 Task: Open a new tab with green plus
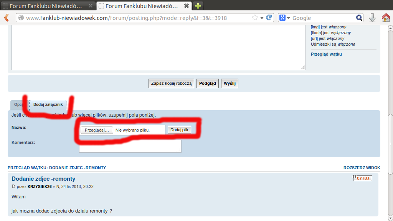pos(198,6)
